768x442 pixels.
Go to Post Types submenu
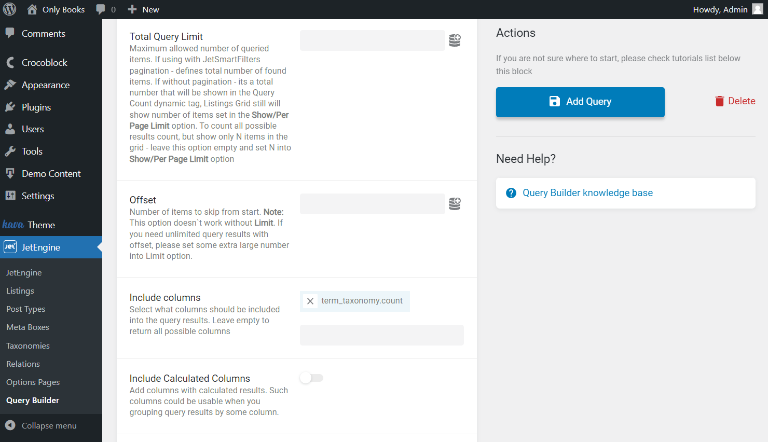pos(26,309)
